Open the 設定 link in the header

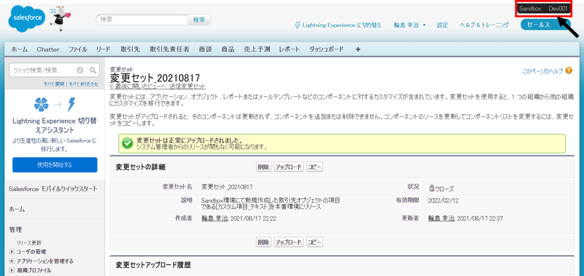[442, 25]
